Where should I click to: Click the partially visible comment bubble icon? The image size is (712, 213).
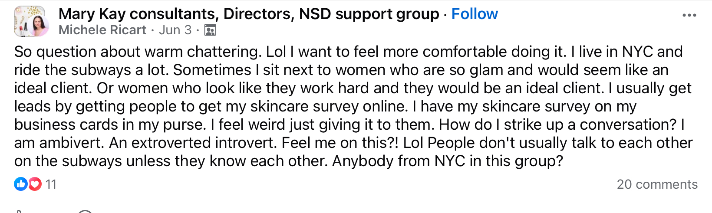pos(86,211)
